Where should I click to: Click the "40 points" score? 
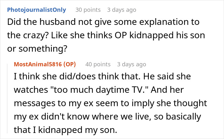[x=98, y=64]
